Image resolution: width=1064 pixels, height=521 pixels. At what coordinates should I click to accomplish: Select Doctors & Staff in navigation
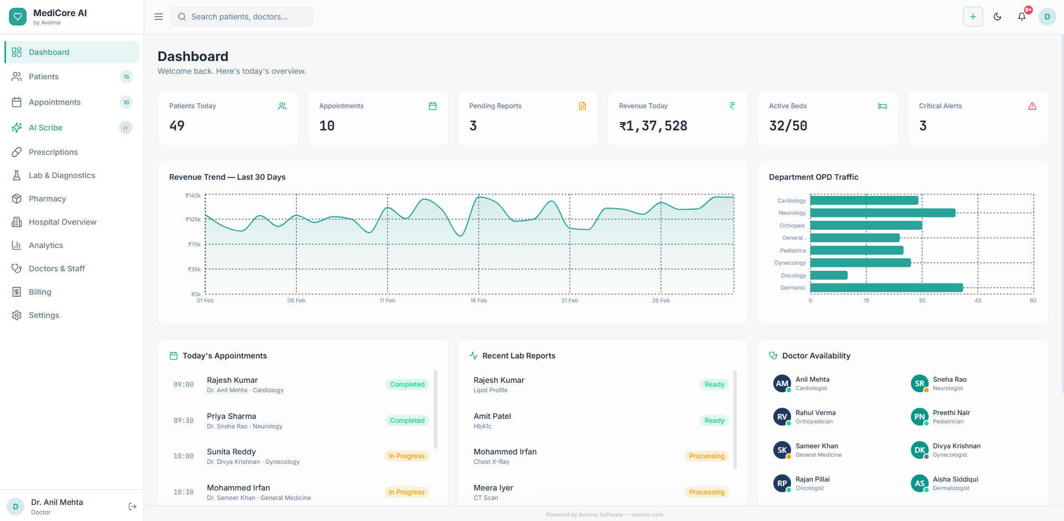57,269
